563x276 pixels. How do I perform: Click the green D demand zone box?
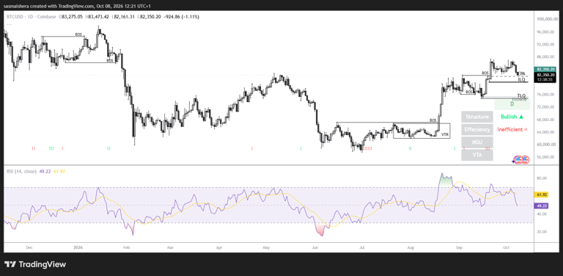(x=512, y=104)
